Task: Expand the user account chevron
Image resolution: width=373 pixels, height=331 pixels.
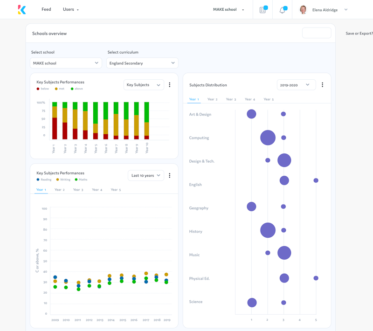Action: coord(346,10)
